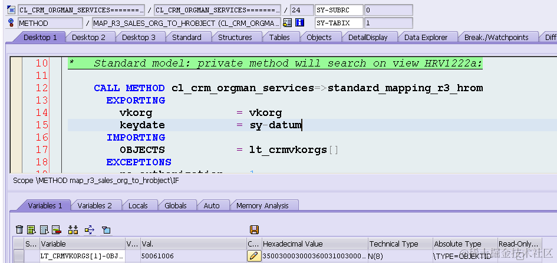Click the pencil change-value icon for LT_CRMVKORGS
Screen dimensions: 557x263
pos(255,256)
